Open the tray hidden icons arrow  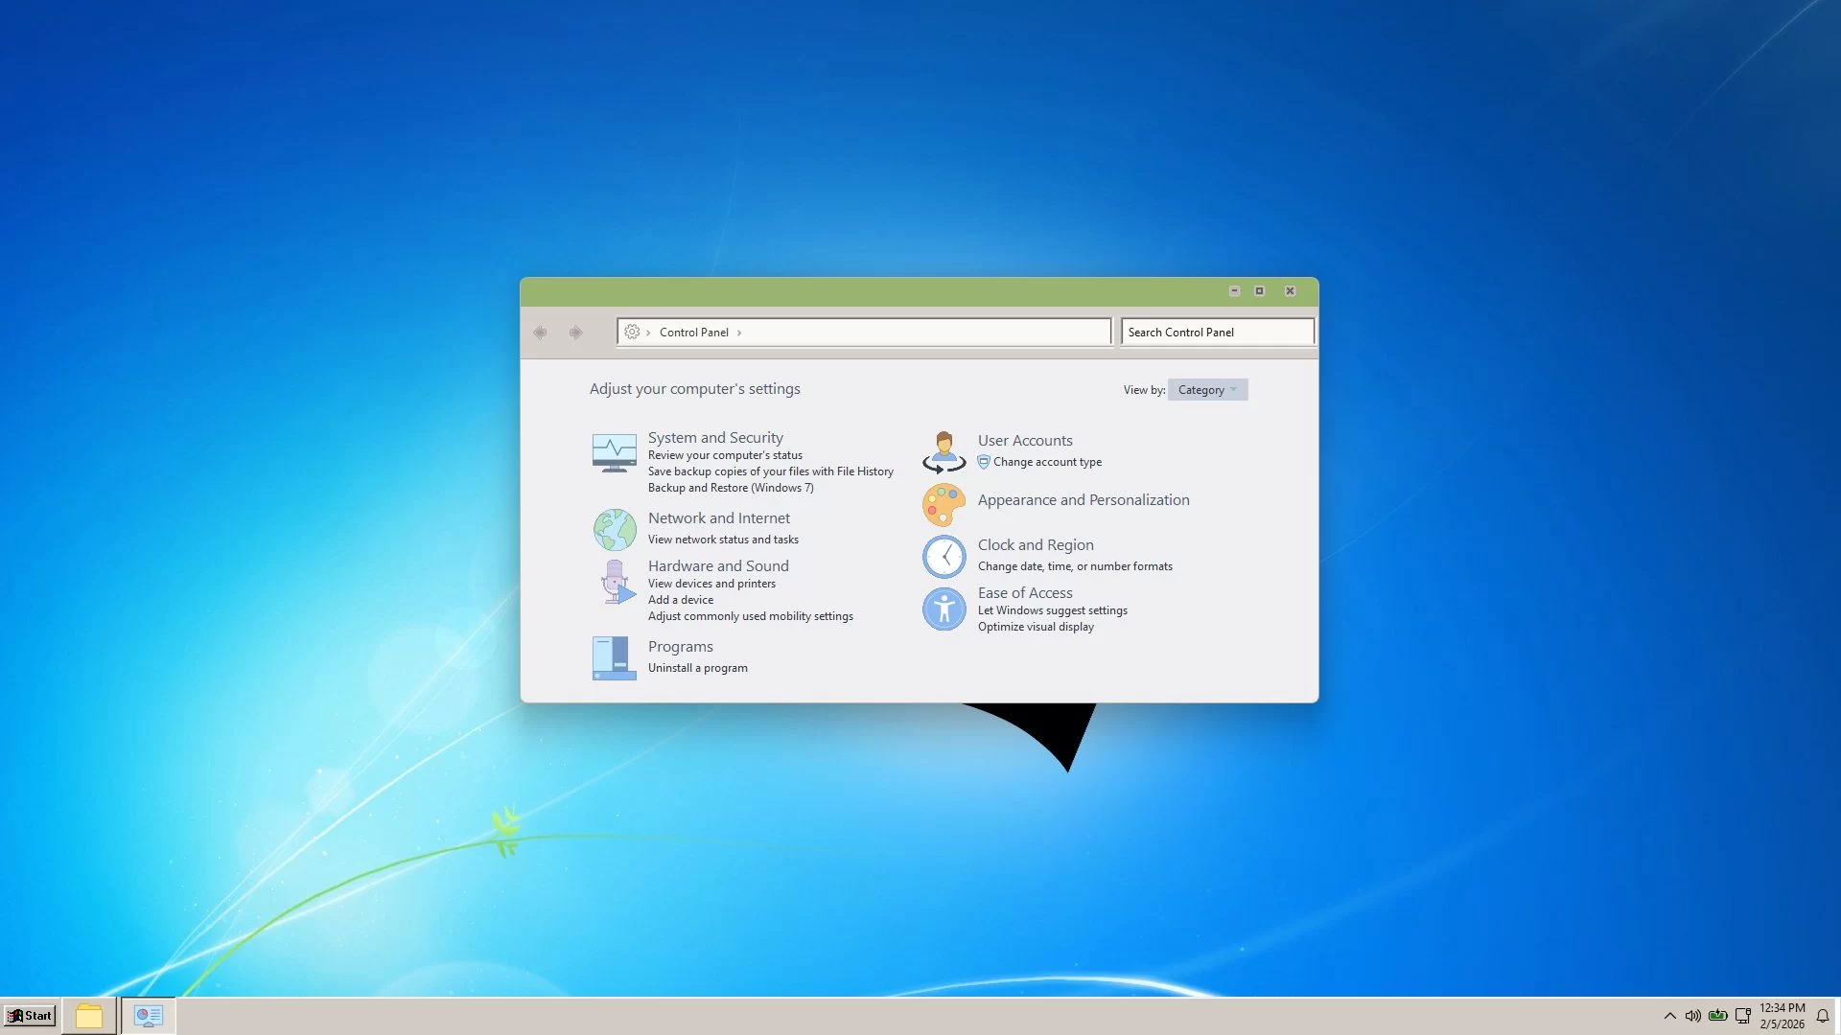[1669, 1016]
